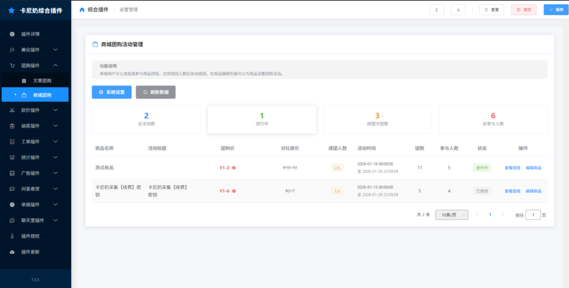This screenshot has height=288, width=569.
Task: Click the scissors icon for 砍价插件
Action: 12,110
